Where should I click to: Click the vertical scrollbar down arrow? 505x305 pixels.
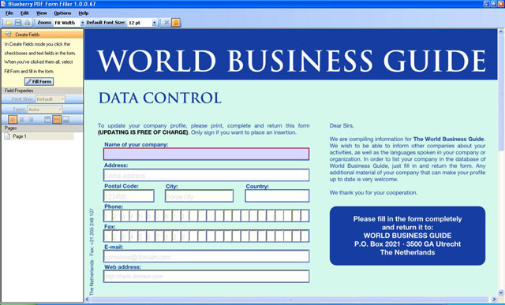pos(501,292)
